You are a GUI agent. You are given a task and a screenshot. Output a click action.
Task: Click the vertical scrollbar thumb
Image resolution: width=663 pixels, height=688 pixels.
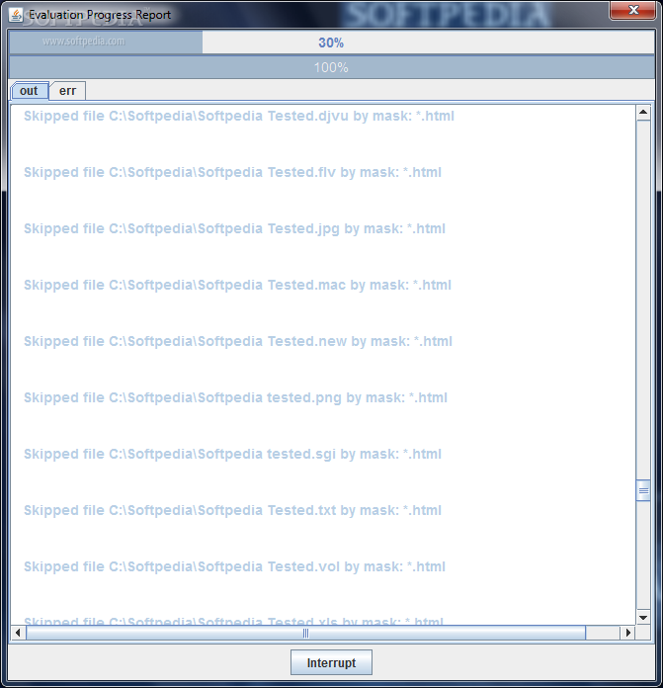643,490
